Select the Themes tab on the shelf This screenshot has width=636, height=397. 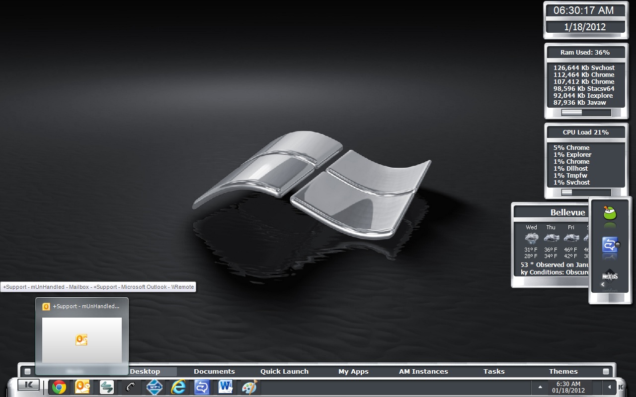pyautogui.click(x=563, y=371)
